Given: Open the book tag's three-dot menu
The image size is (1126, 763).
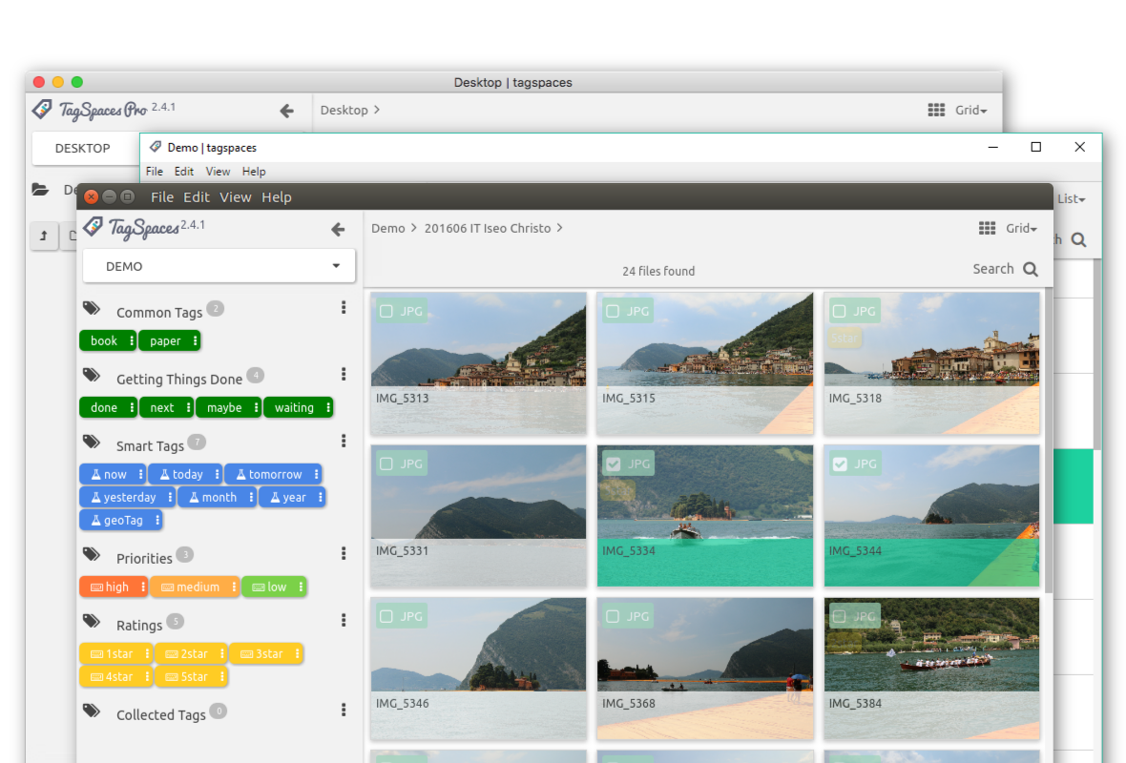Looking at the screenshot, I should [x=131, y=340].
